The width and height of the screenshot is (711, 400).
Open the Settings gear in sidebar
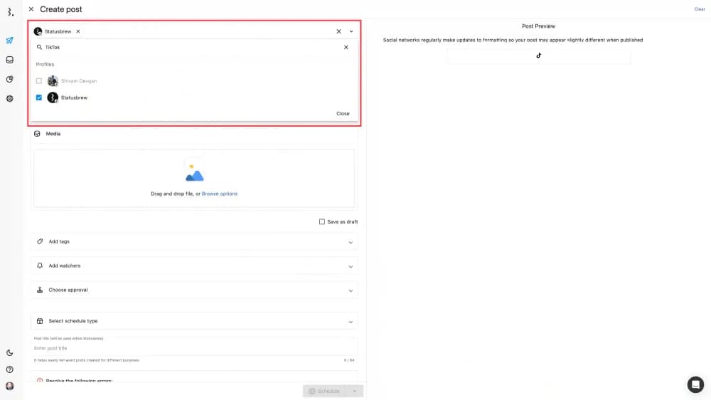(9, 98)
